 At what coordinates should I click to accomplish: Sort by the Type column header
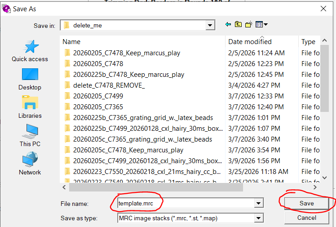(x=309, y=42)
